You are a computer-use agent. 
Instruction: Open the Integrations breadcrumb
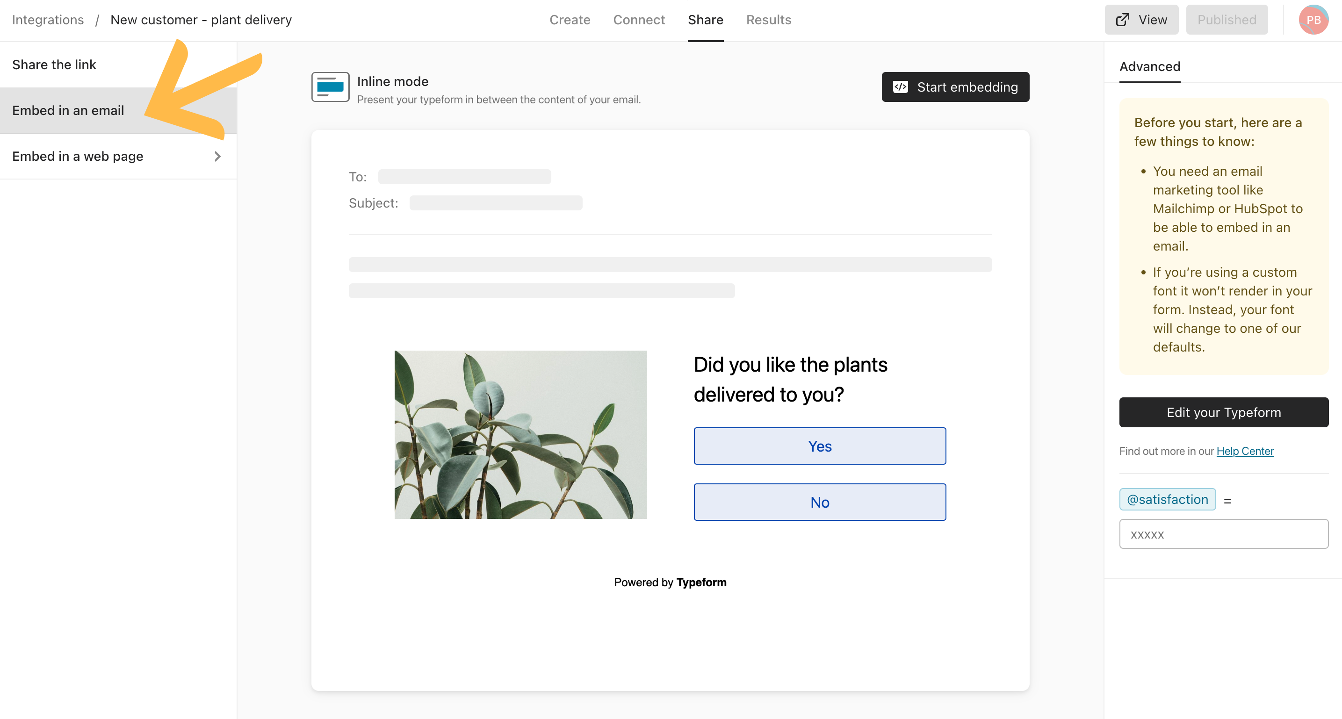(x=47, y=19)
